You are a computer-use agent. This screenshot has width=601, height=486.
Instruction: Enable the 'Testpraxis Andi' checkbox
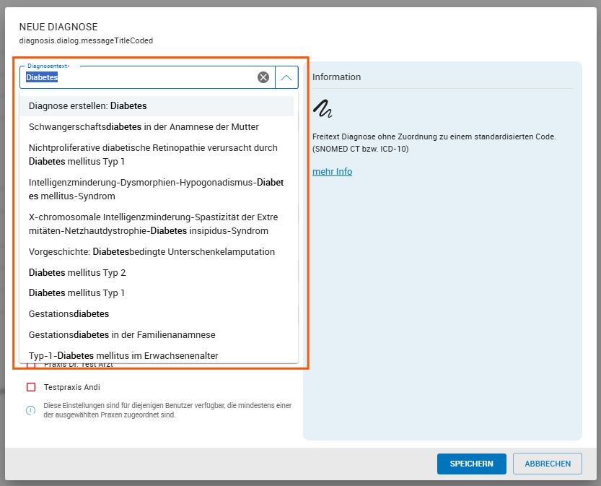click(x=31, y=386)
